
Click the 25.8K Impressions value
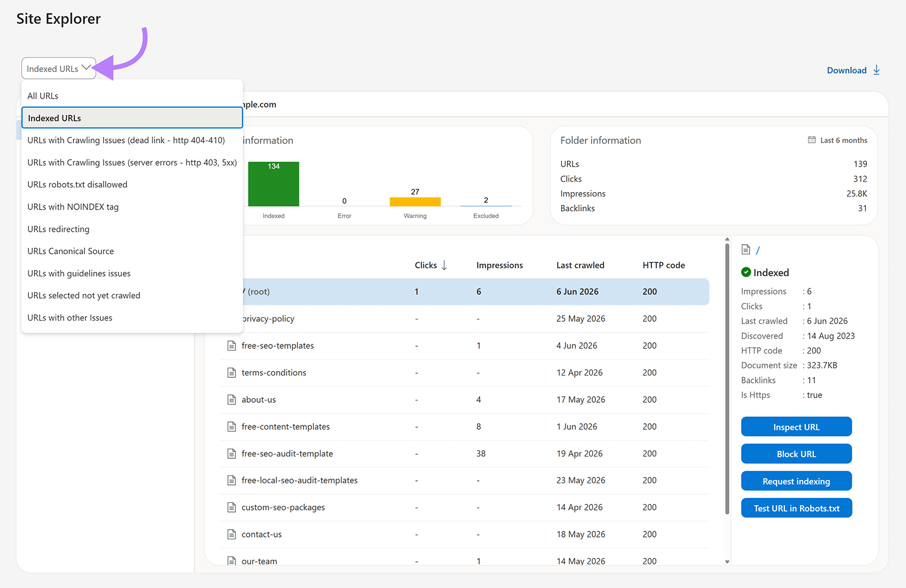click(x=857, y=194)
